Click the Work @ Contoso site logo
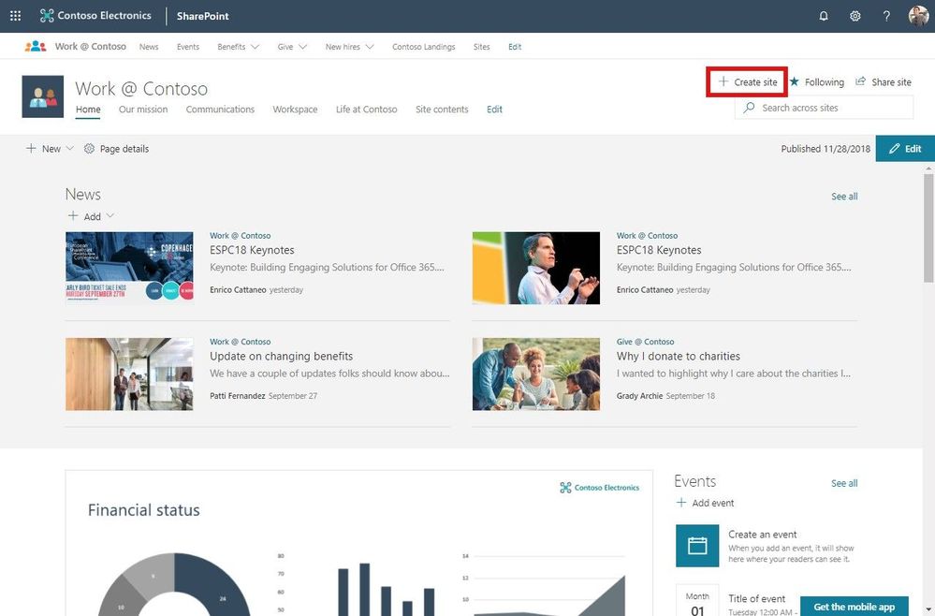This screenshot has width=935, height=616. 43,96
